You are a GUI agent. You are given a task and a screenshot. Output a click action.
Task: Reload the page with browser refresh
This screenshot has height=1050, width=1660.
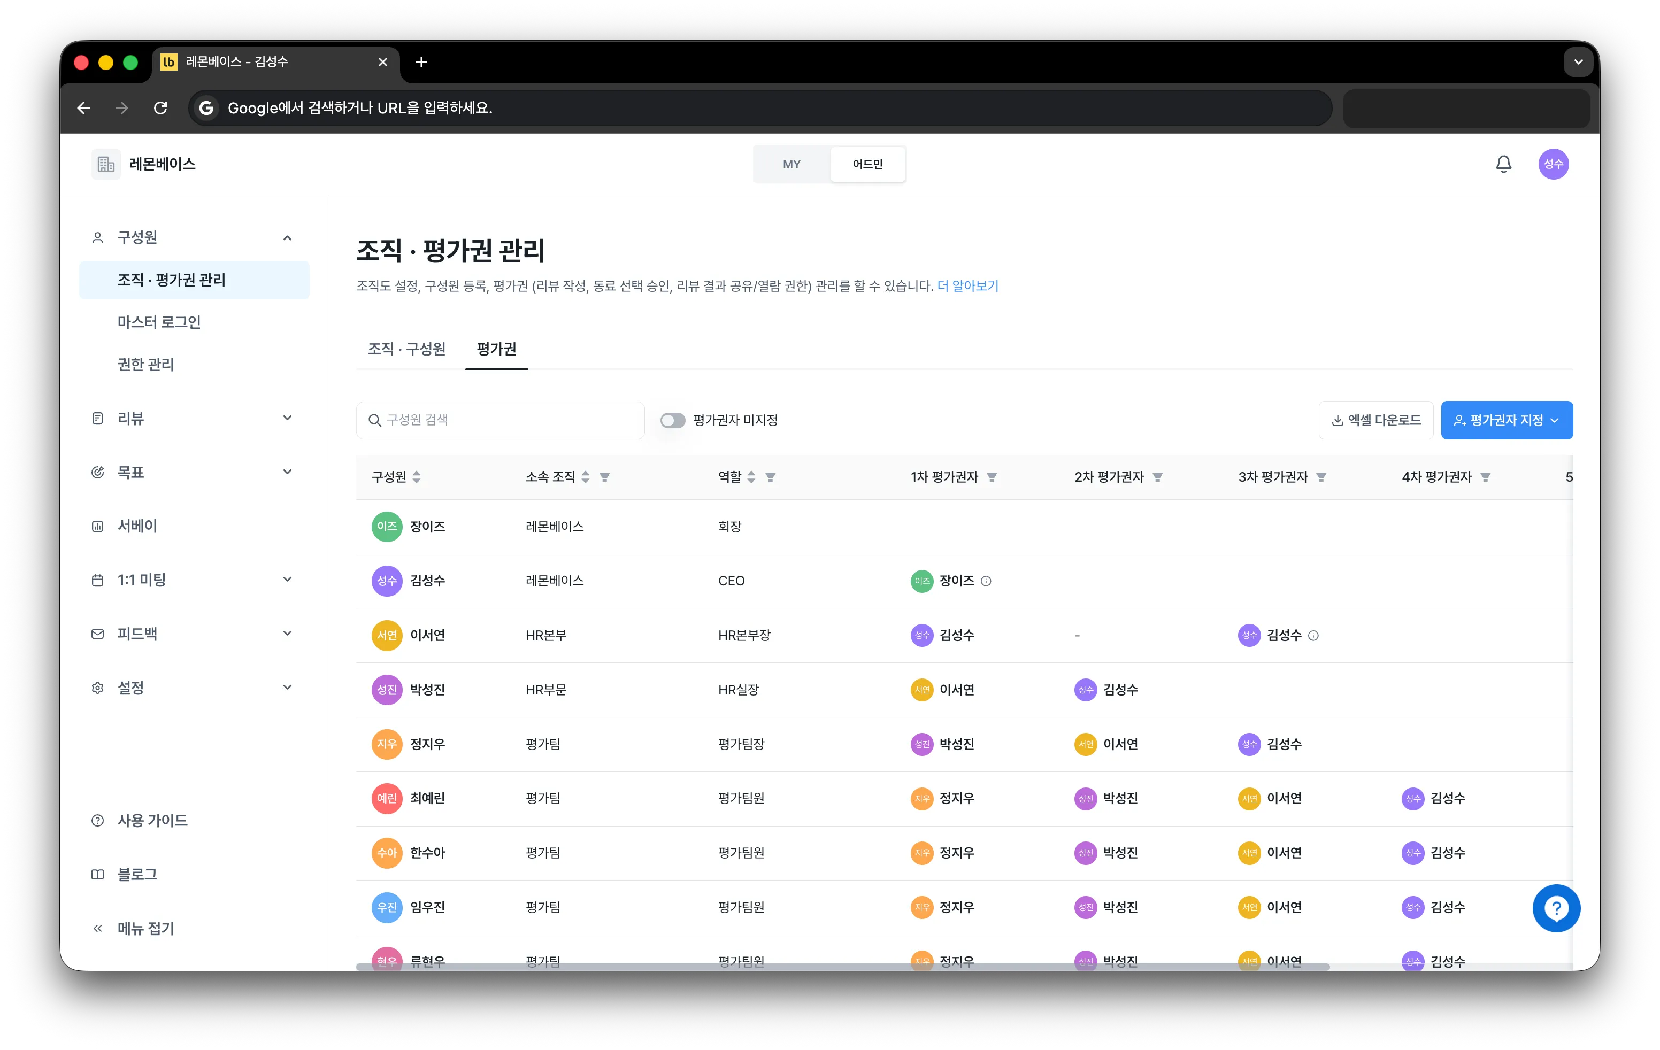tap(160, 107)
